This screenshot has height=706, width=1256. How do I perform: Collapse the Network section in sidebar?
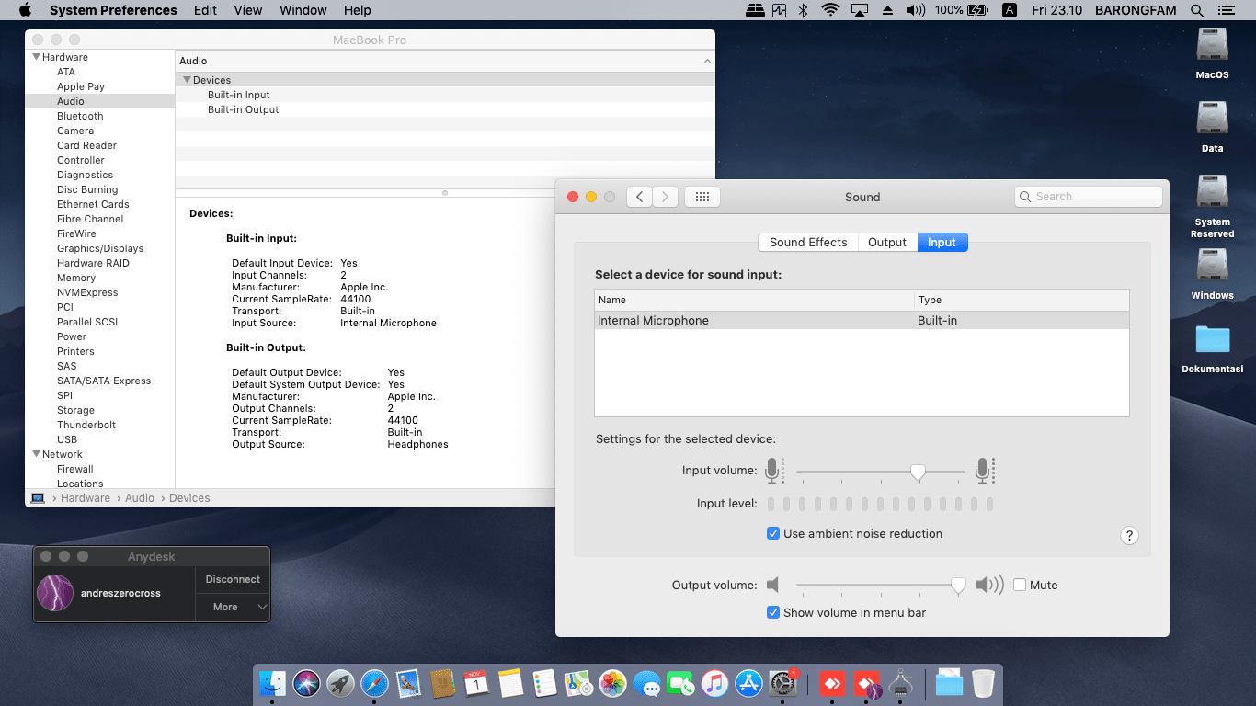coord(35,454)
